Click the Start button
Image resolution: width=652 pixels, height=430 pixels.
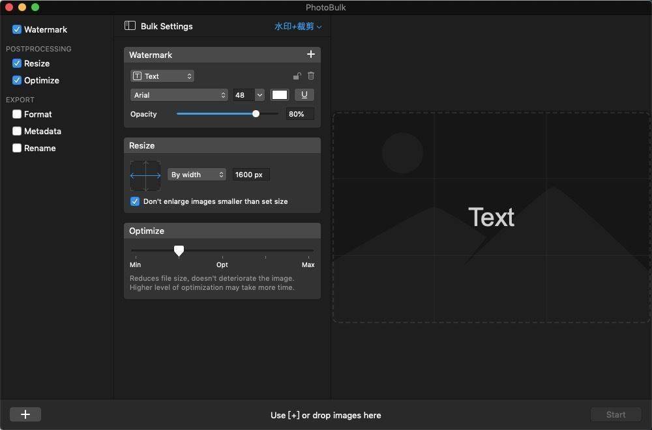[615, 414]
